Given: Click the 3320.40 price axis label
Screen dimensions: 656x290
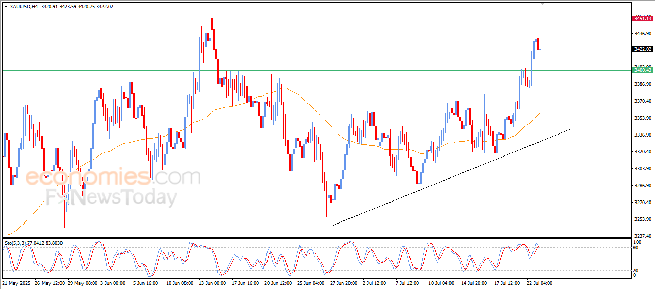Looking at the screenshot, I should (x=642, y=152).
